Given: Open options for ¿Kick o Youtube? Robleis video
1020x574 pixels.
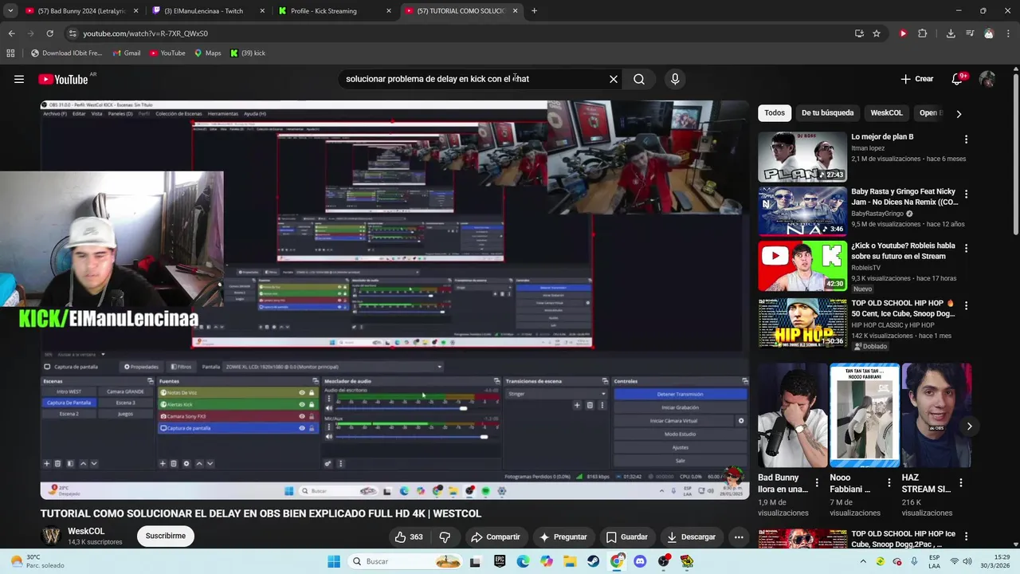Looking at the screenshot, I should point(966,248).
